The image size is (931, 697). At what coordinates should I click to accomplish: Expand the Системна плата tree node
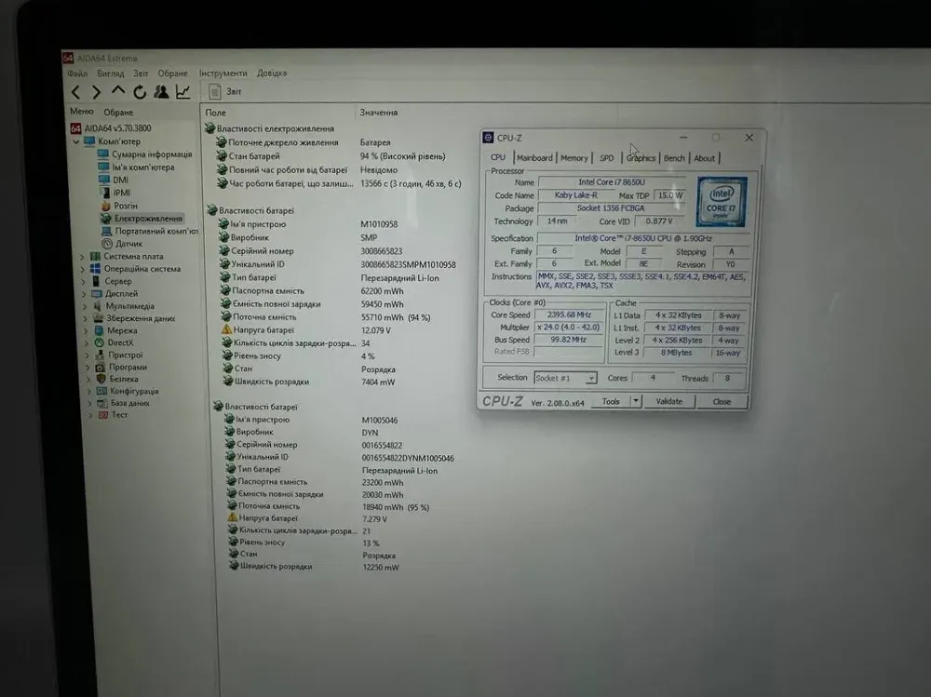[82, 257]
